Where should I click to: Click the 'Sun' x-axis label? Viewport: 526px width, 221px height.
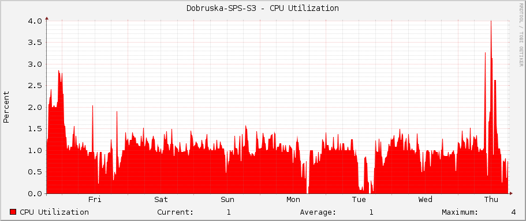point(227,200)
